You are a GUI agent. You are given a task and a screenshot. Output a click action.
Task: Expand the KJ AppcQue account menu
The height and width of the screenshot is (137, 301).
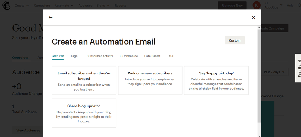(273, 6)
